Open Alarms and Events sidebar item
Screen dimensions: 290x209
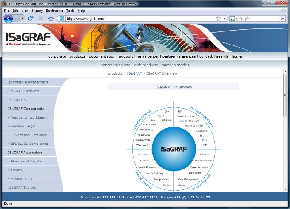[x=26, y=161]
